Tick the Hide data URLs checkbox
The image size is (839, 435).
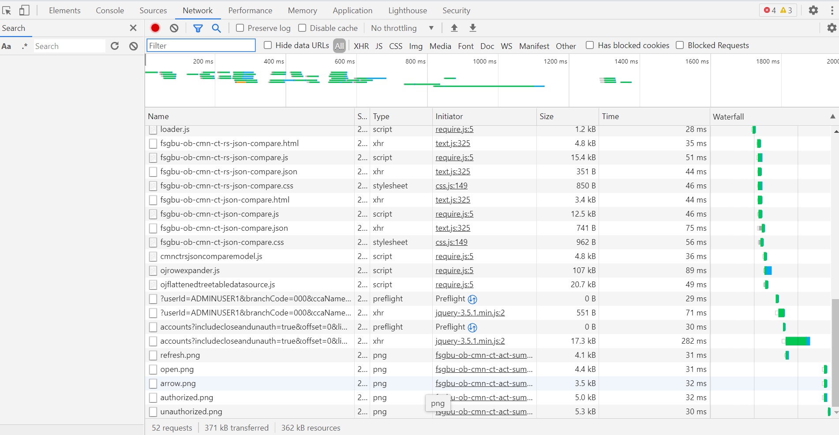[268, 45]
